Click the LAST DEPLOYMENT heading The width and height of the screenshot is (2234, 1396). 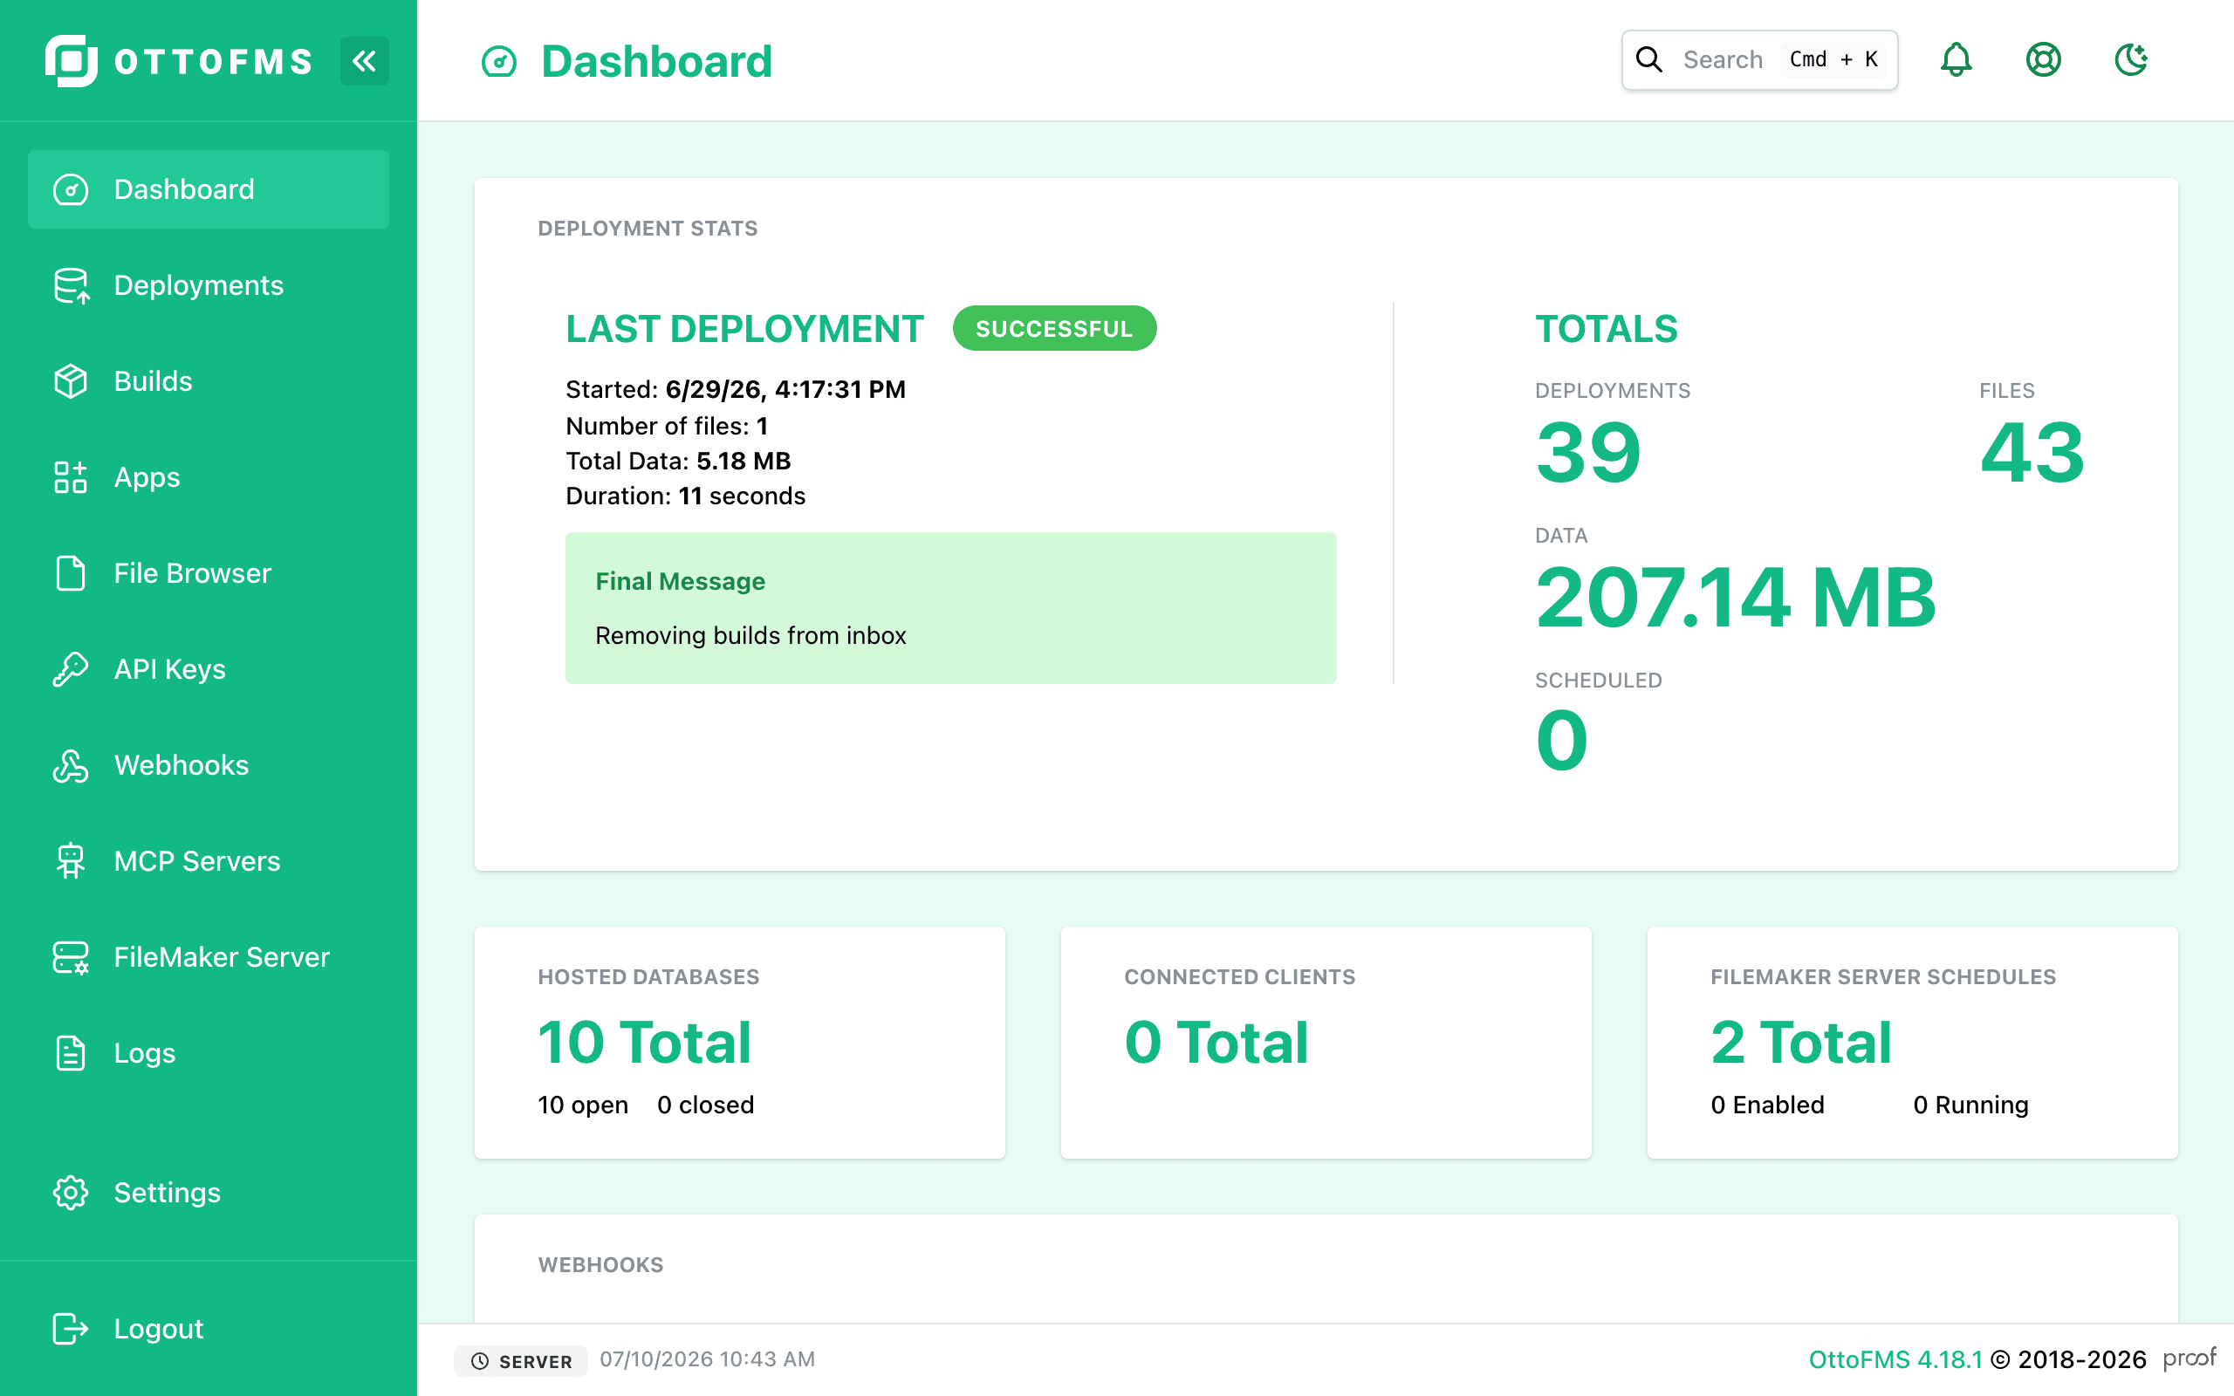pyautogui.click(x=744, y=329)
